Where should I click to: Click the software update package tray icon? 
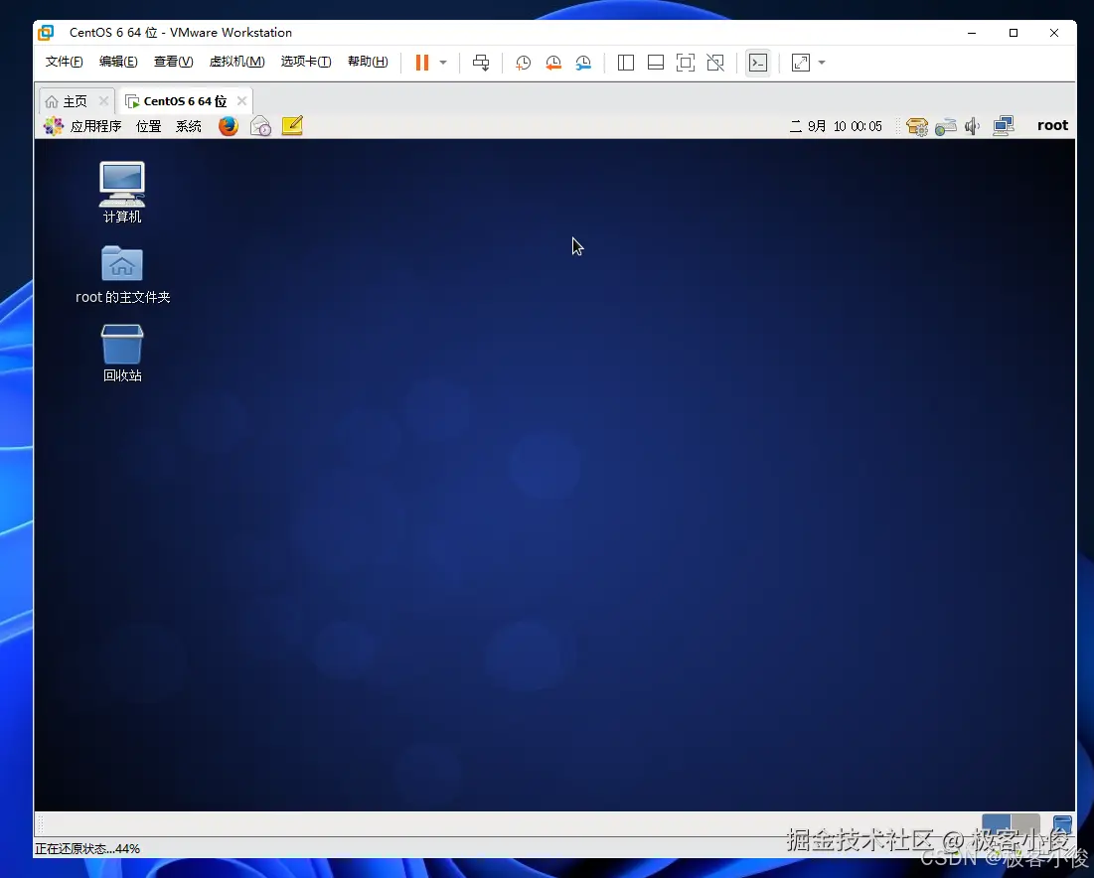pyautogui.click(x=917, y=126)
